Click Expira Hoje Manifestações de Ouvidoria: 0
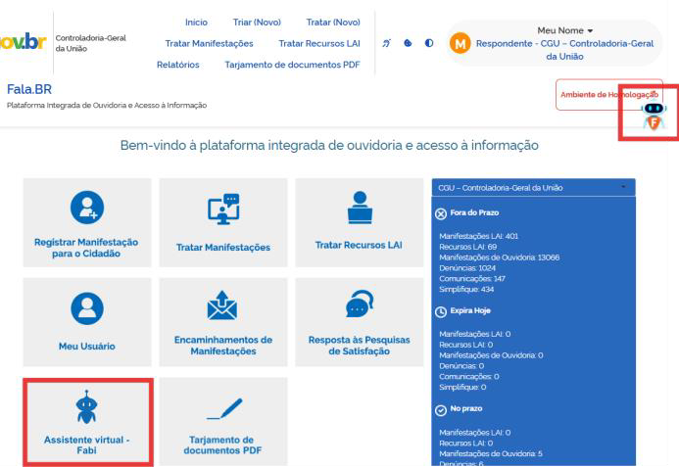This screenshot has width=679, height=467. (491, 355)
